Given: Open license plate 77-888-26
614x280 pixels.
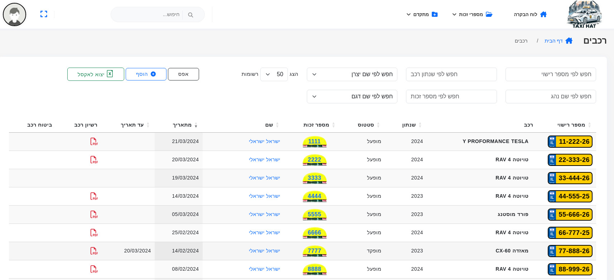Looking at the screenshot, I should coord(570,251).
